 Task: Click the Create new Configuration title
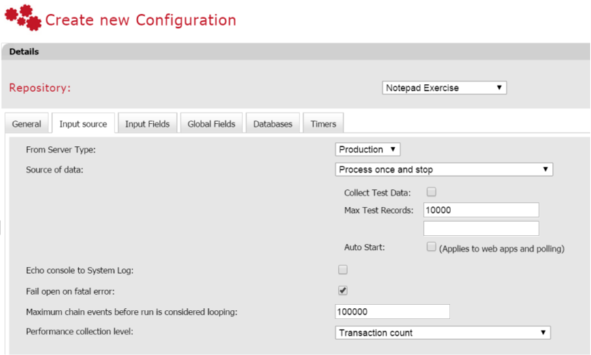pyautogui.click(x=141, y=20)
